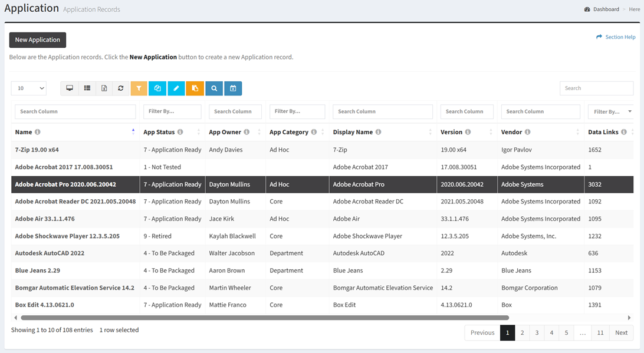The height and width of the screenshot is (353, 644).
Task: Click the Excel export icon
Action: [104, 88]
